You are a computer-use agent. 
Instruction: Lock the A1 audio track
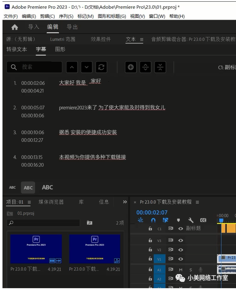click(150, 269)
